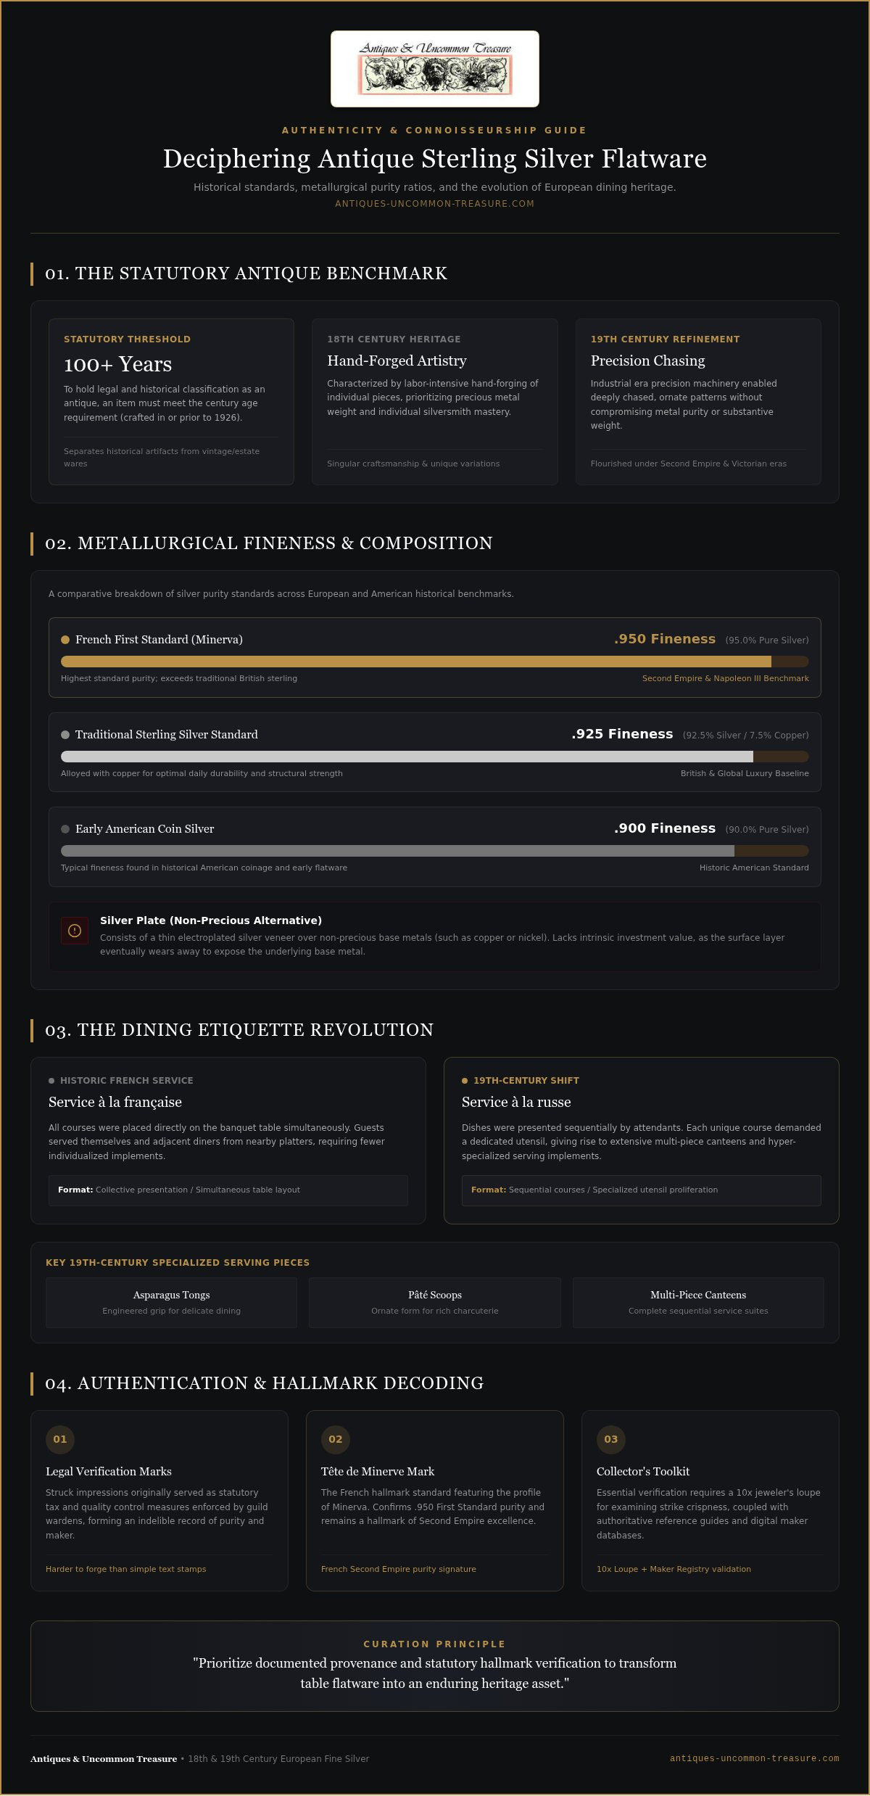Click the Service à la russe heading
The width and height of the screenshot is (870, 1796).
click(516, 1102)
